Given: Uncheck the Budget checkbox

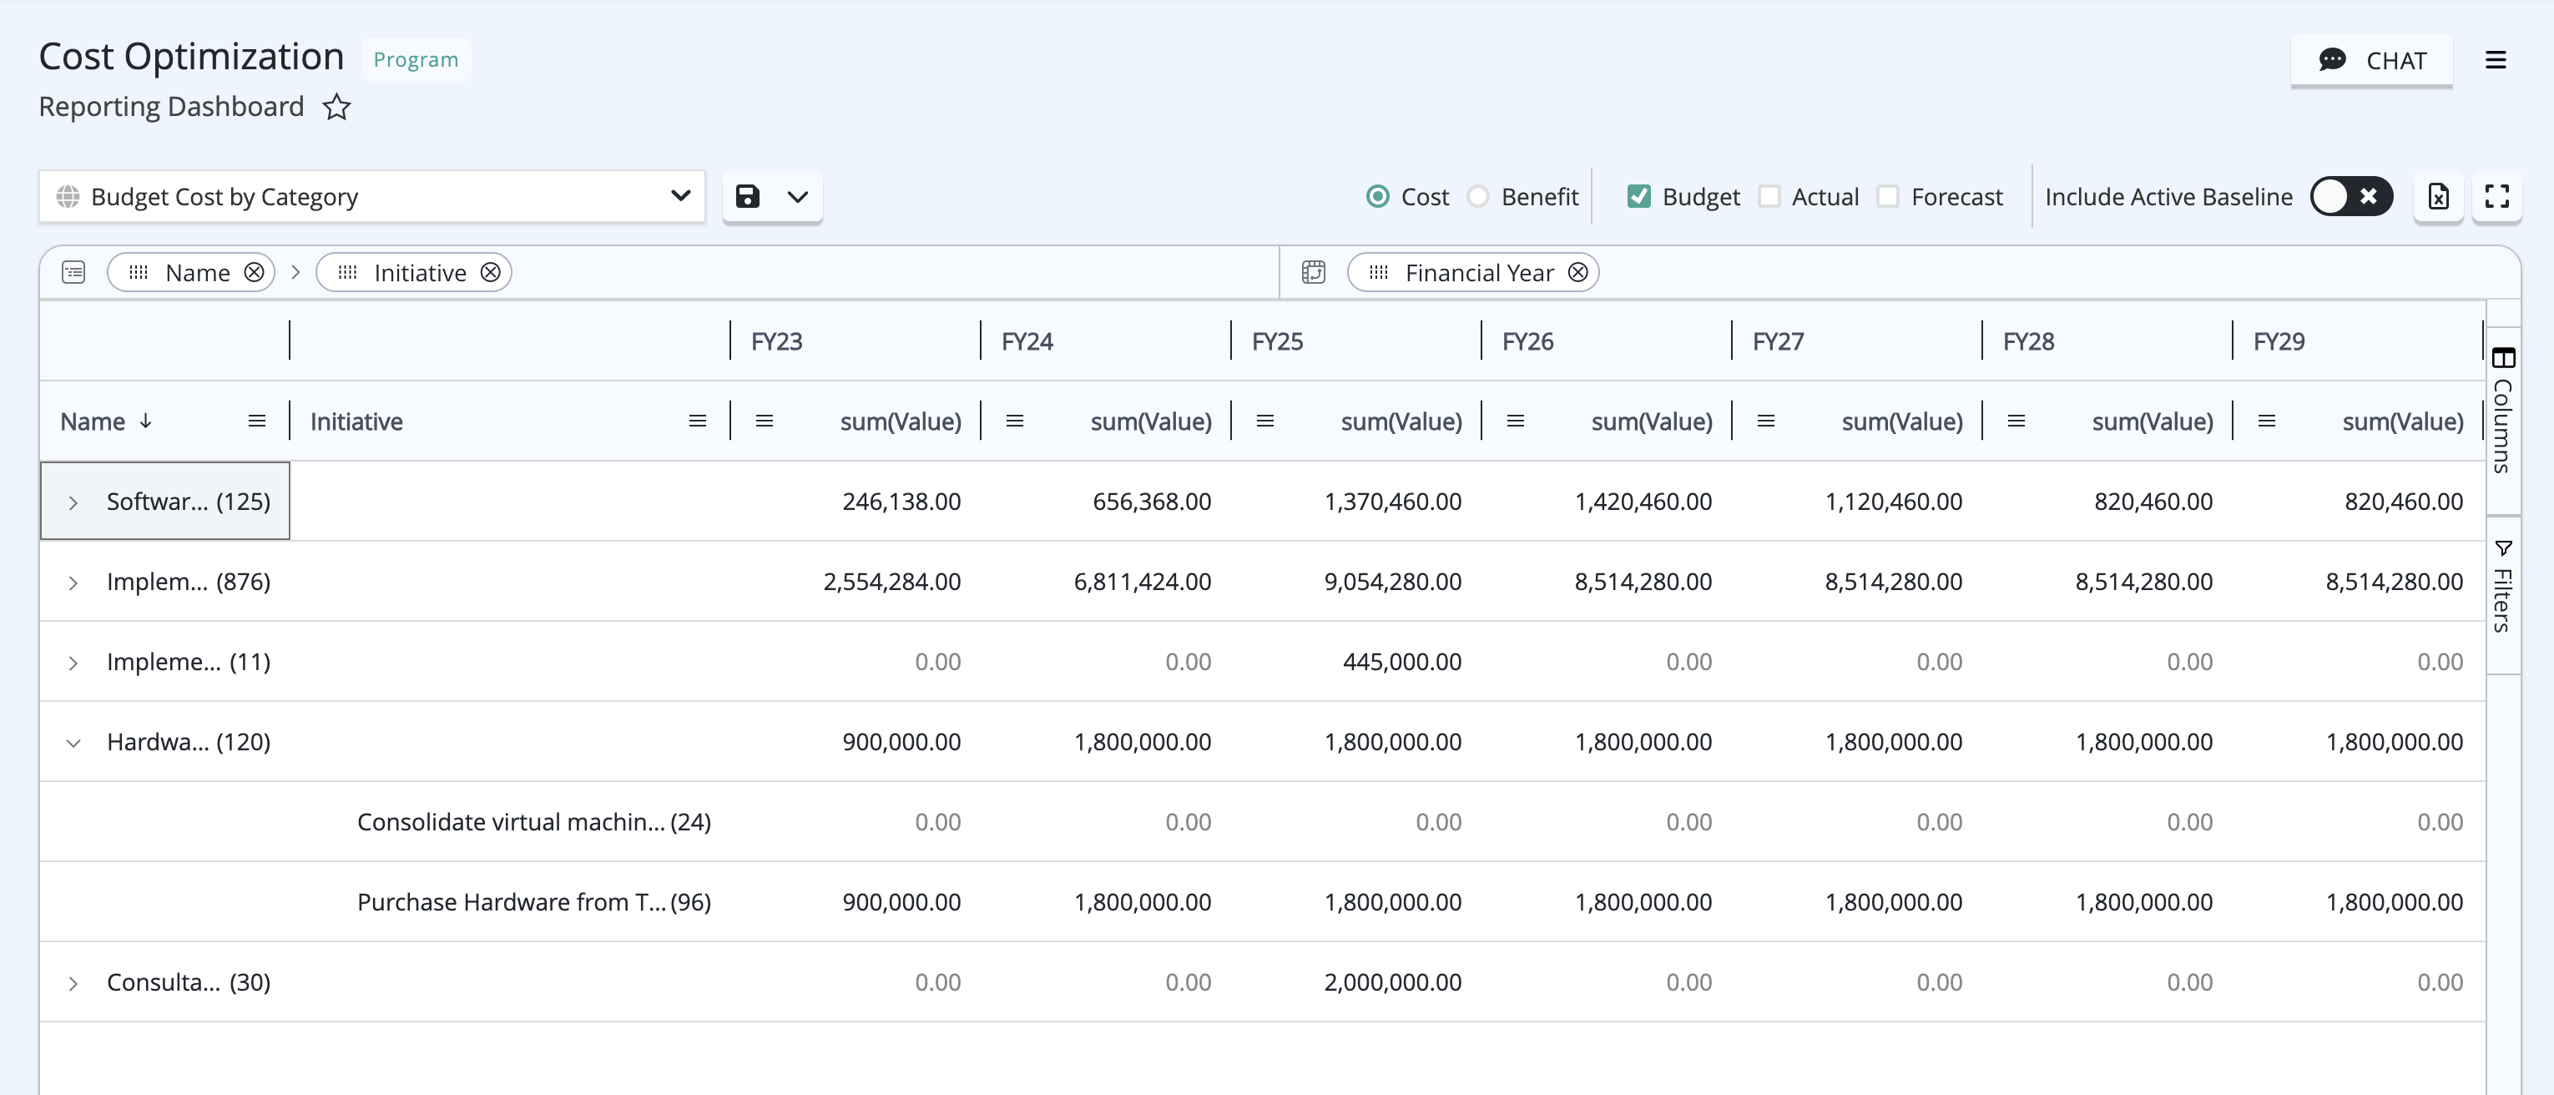Looking at the screenshot, I should [1639, 196].
